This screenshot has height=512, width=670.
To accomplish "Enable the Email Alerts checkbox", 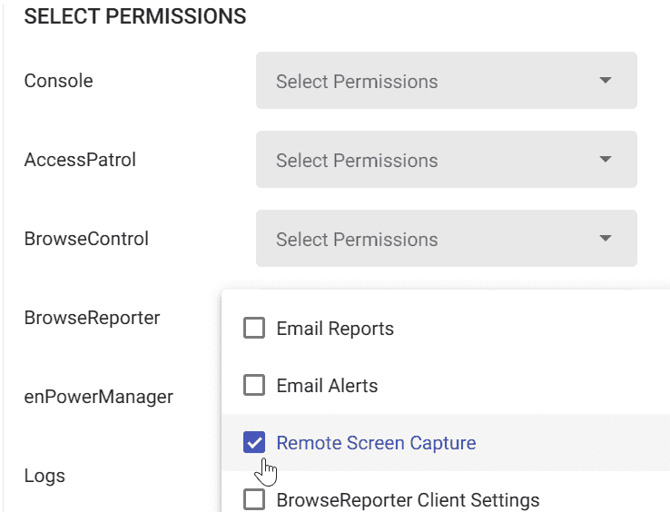I will [254, 385].
